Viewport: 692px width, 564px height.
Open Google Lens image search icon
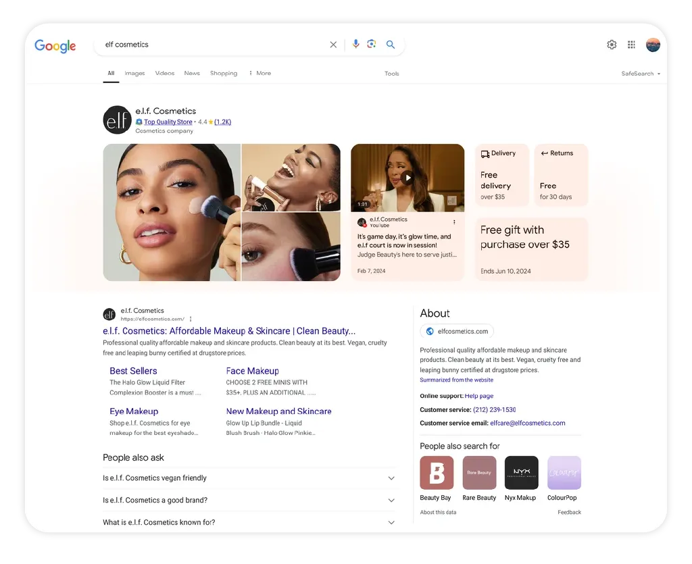click(x=372, y=44)
